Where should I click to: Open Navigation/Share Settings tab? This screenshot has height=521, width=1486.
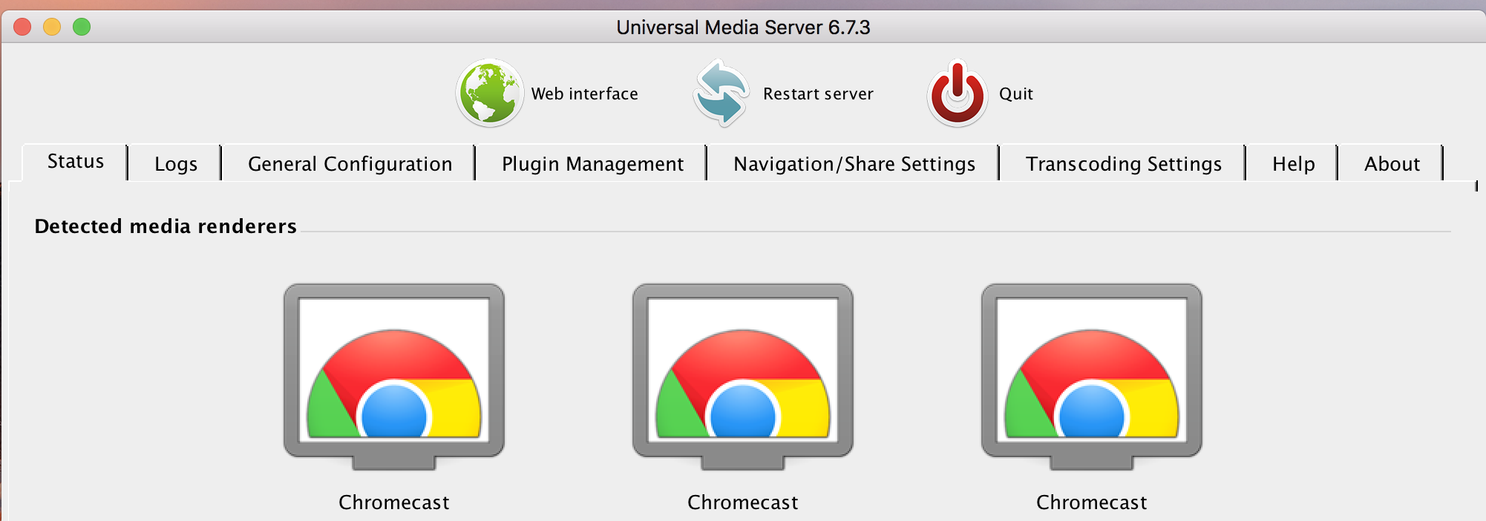tap(854, 163)
